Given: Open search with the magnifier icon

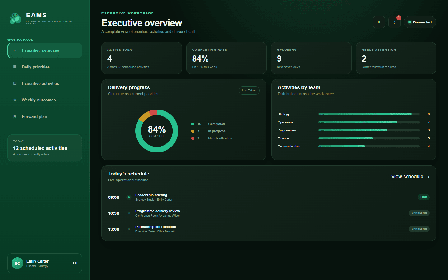Looking at the screenshot, I should coord(379,22).
